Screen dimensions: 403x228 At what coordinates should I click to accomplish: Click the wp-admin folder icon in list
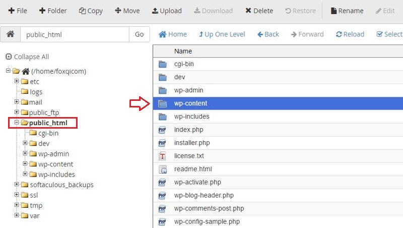point(162,90)
